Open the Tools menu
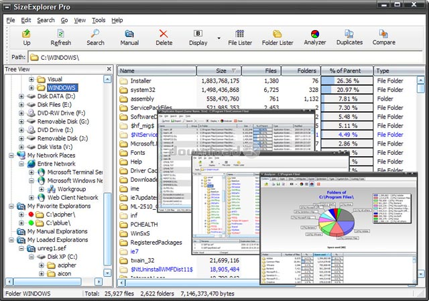429x301 pixels. click(x=99, y=20)
